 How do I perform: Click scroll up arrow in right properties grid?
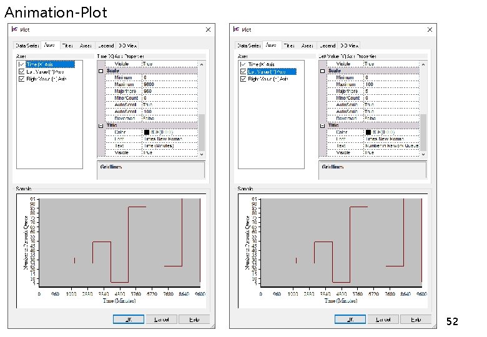pyautogui.click(x=423, y=64)
